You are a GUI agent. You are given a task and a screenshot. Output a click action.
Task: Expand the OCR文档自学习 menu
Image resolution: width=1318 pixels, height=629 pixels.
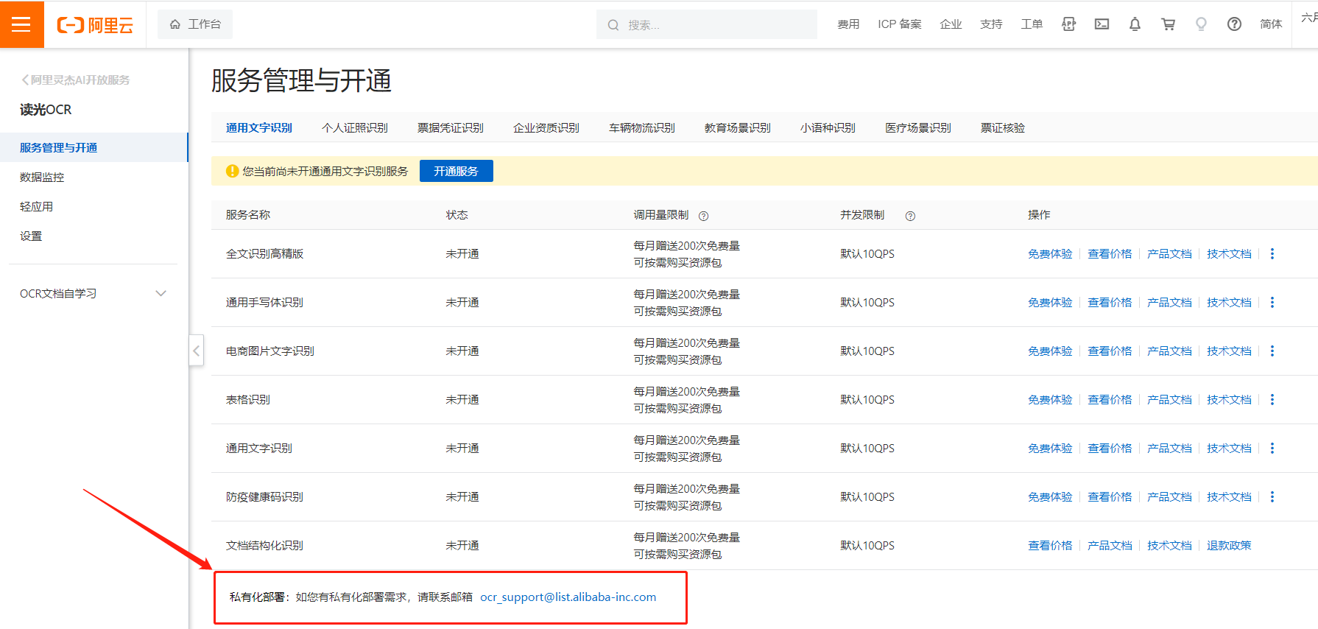pos(161,293)
